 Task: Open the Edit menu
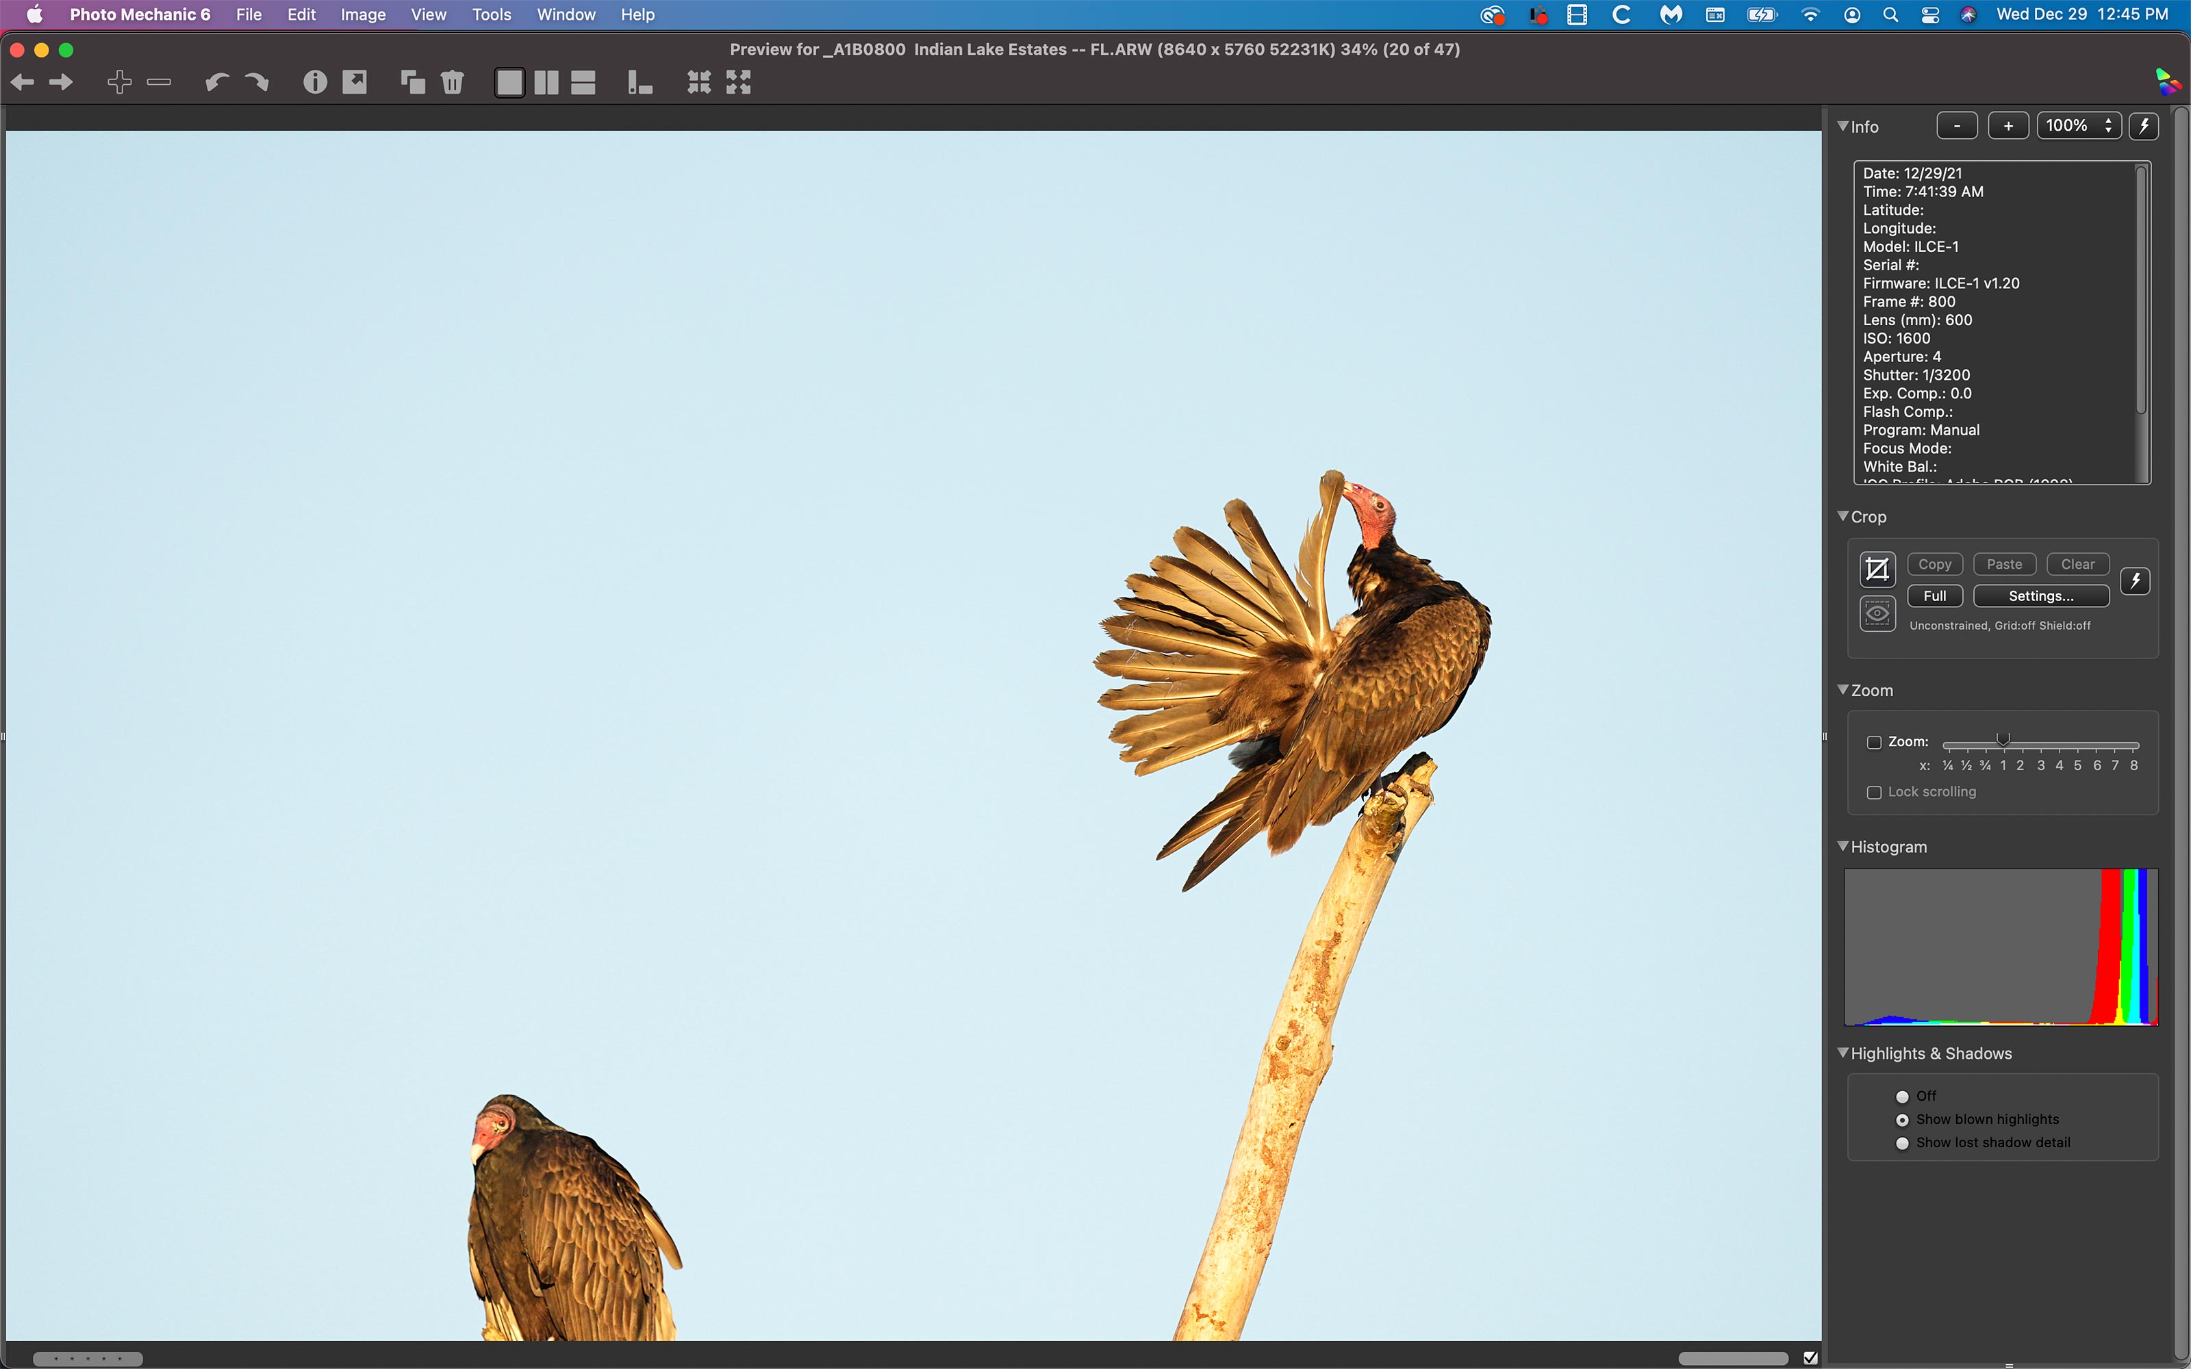(301, 14)
